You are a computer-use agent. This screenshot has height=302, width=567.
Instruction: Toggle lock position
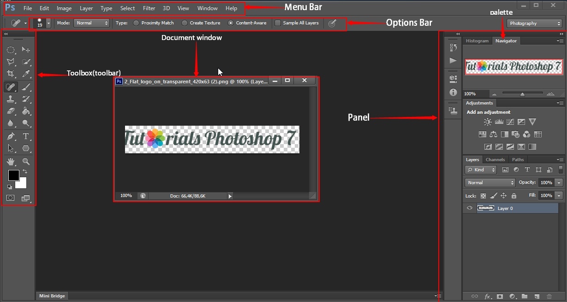[503, 196]
